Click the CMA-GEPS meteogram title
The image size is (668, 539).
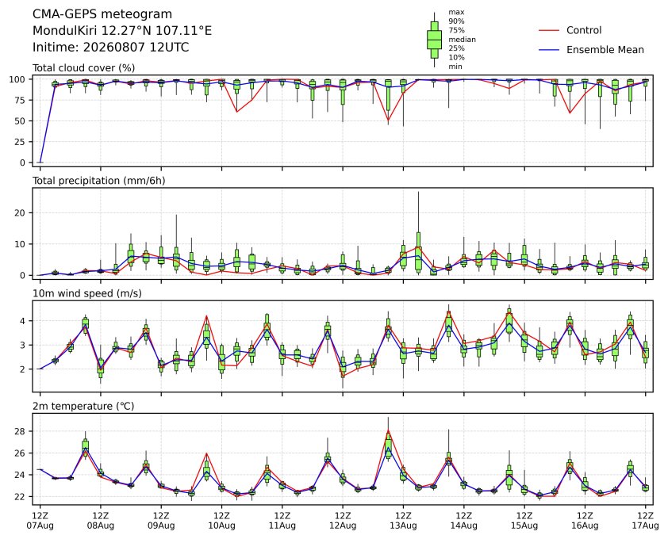point(102,14)
